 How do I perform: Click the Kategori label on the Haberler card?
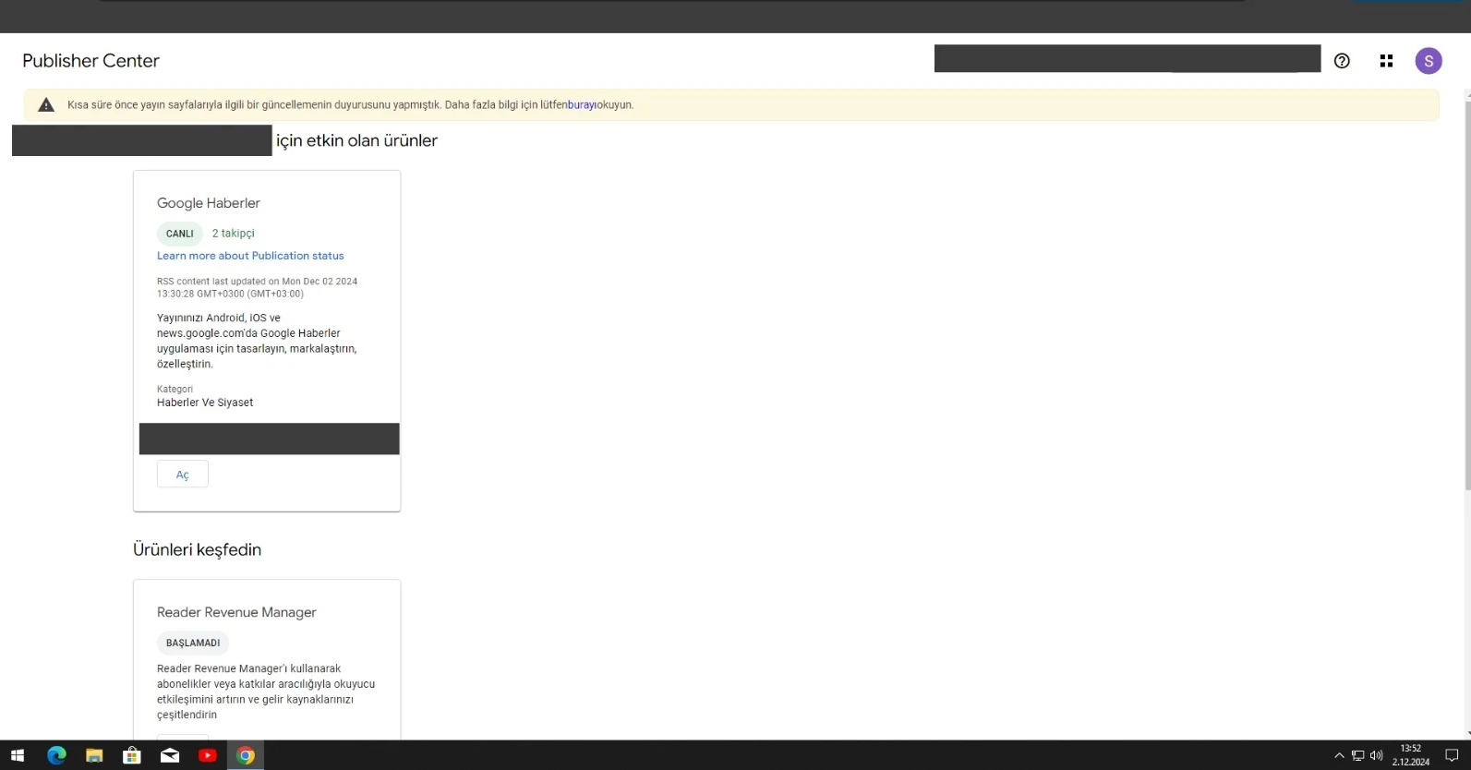(175, 389)
